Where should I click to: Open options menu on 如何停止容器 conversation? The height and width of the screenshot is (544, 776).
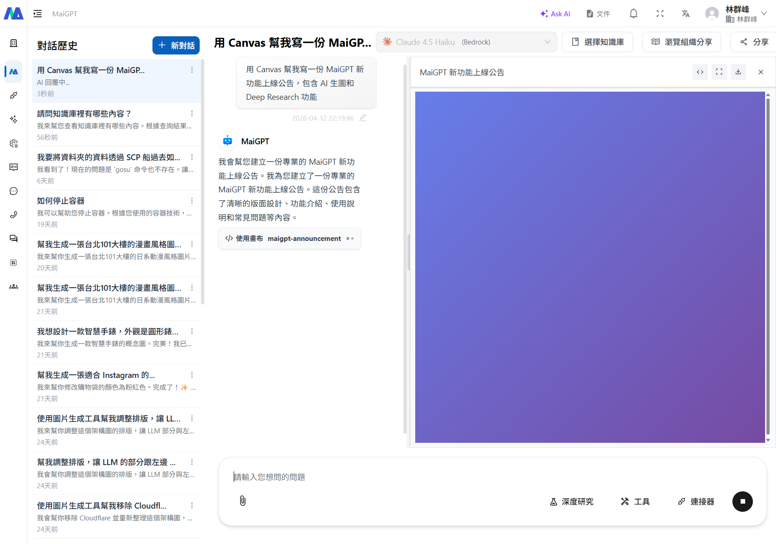click(x=192, y=200)
